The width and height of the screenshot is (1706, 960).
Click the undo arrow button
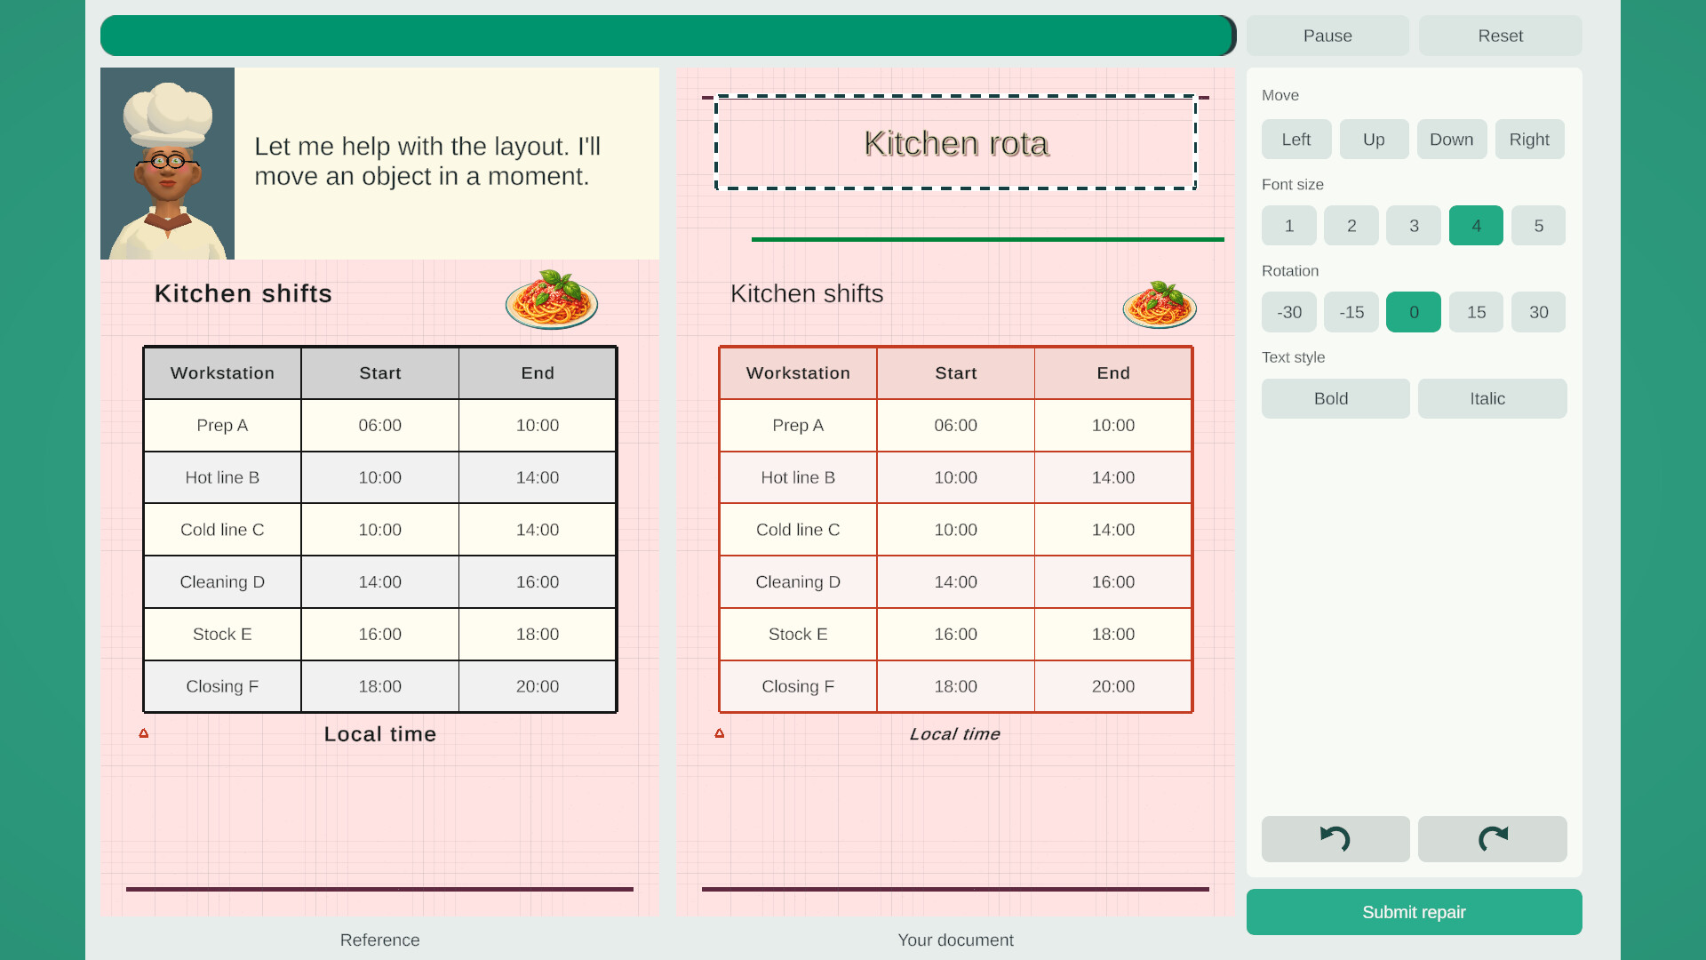point(1335,838)
